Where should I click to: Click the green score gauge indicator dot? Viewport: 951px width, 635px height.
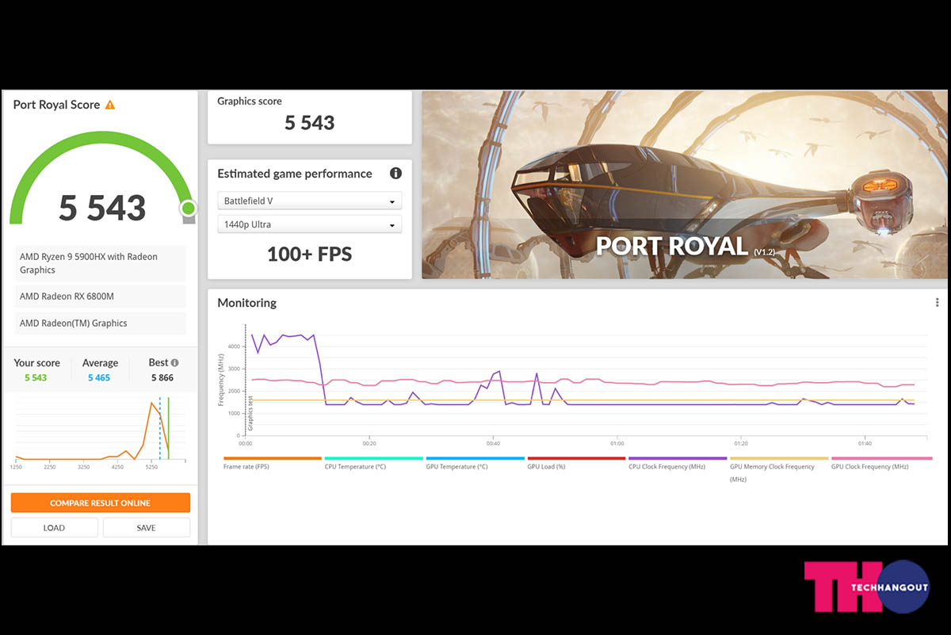click(x=188, y=208)
